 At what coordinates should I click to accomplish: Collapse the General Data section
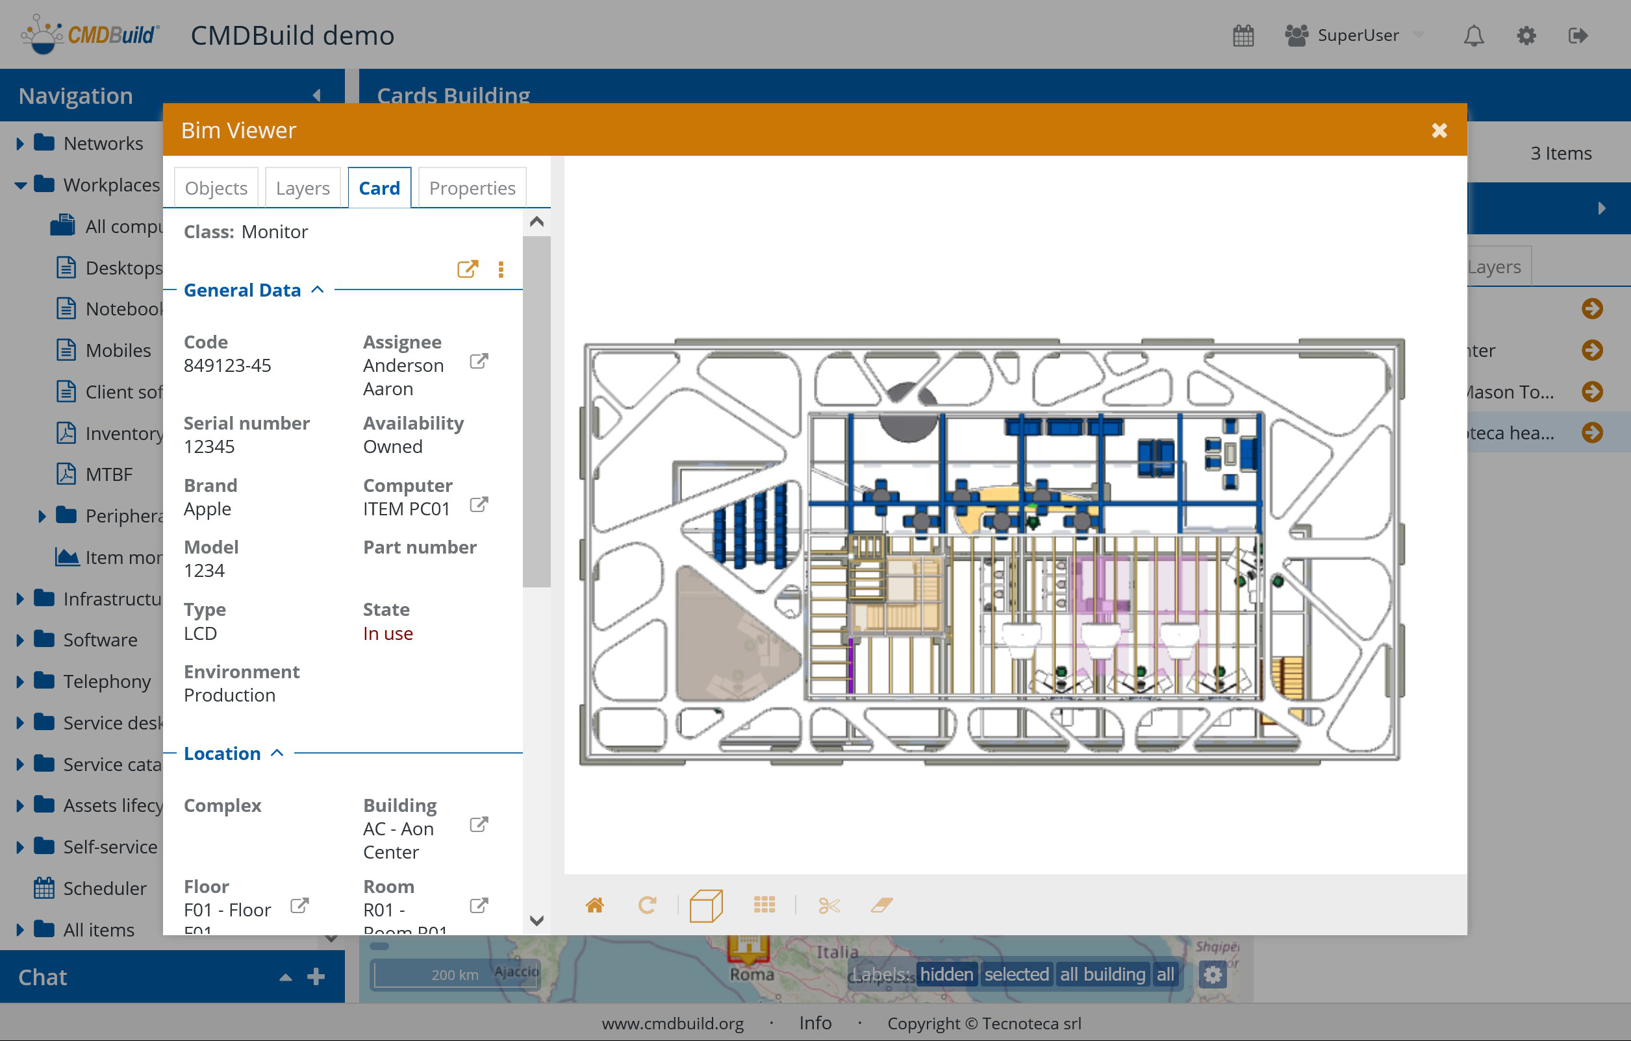tap(318, 289)
